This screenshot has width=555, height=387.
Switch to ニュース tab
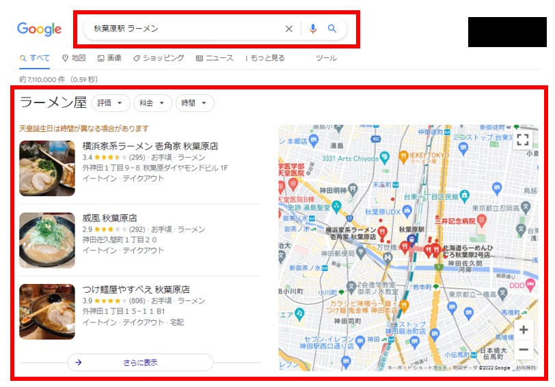[215, 58]
